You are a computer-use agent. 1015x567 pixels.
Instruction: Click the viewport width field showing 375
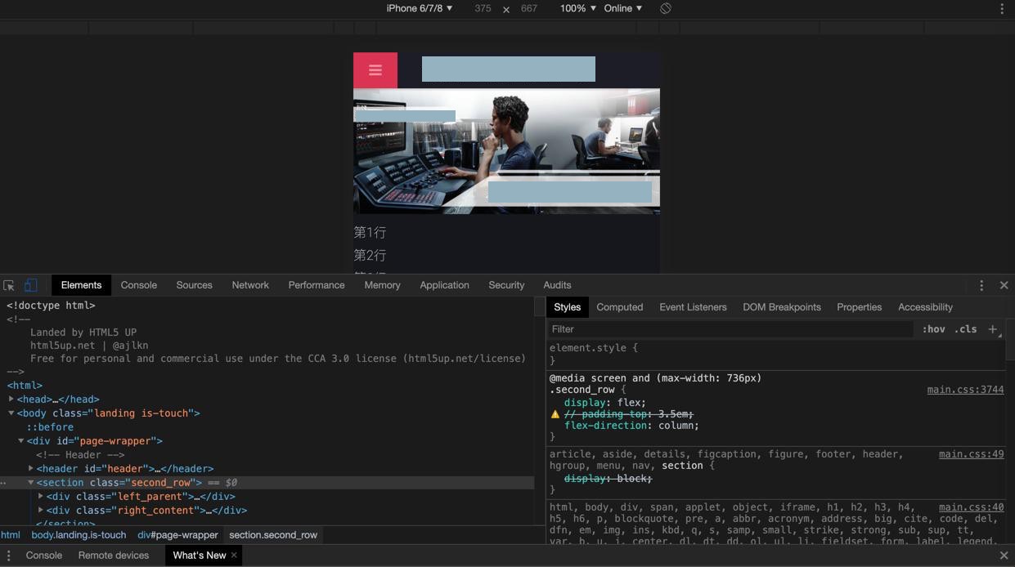pos(483,8)
